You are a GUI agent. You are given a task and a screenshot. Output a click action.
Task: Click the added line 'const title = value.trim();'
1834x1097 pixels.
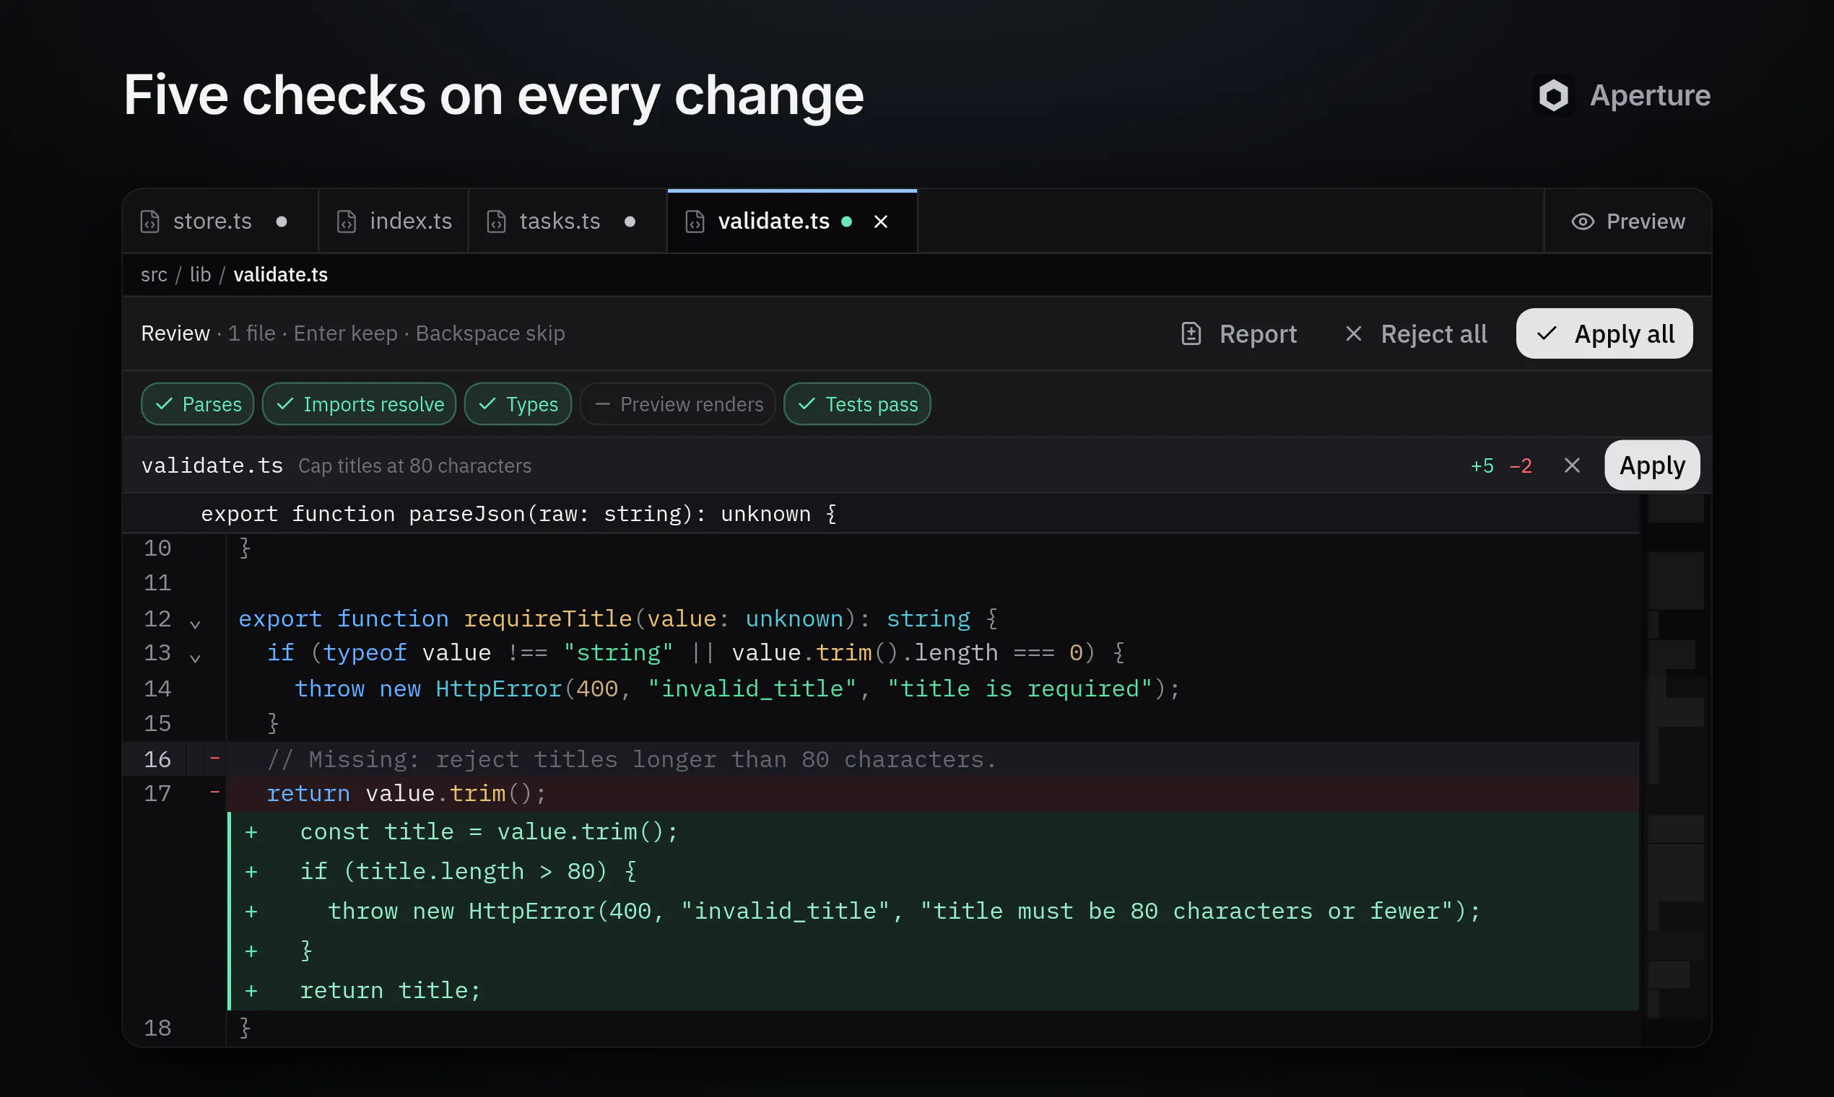click(934, 831)
